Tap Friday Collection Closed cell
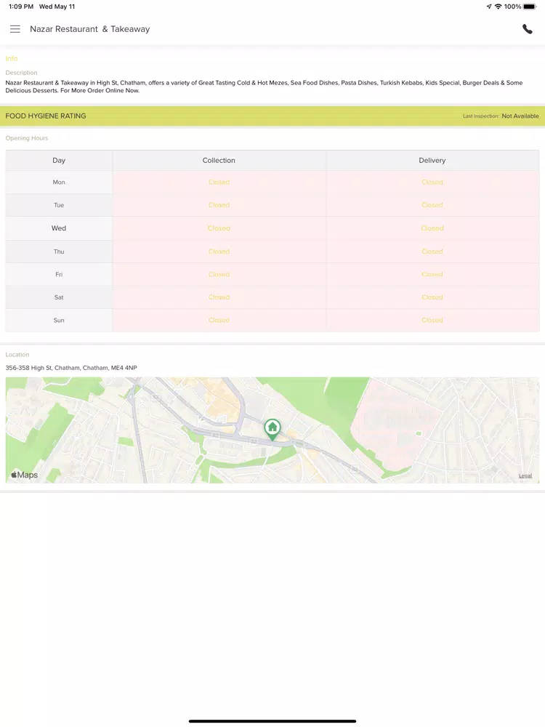 219,275
